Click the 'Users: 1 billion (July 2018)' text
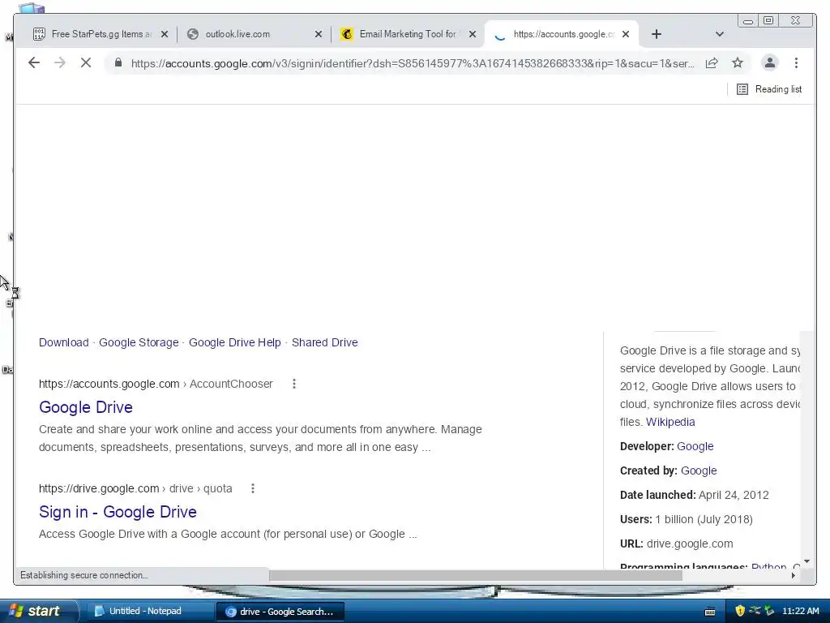The height and width of the screenshot is (623, 830). click(x=686, y=519)
